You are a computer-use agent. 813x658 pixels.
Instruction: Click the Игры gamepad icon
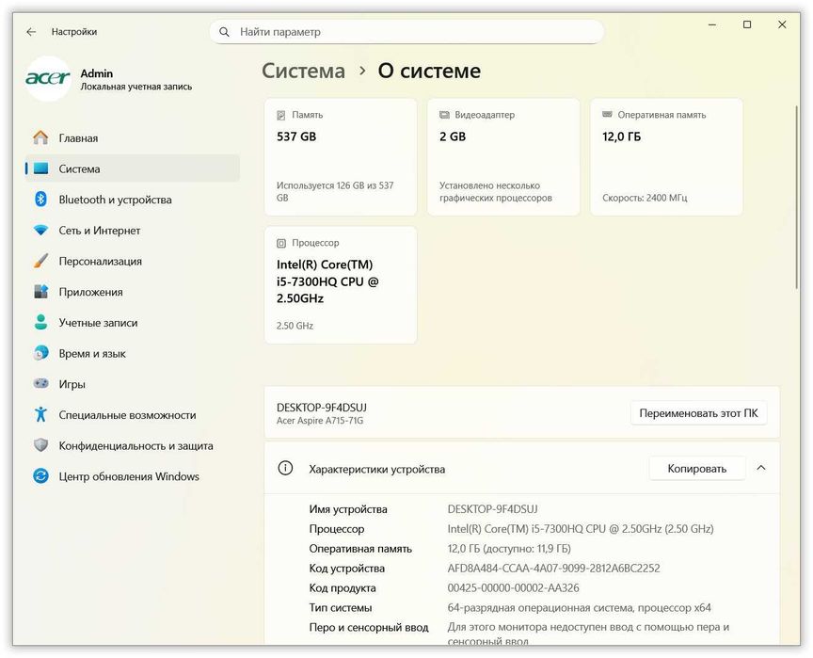(x=40, y=384)
